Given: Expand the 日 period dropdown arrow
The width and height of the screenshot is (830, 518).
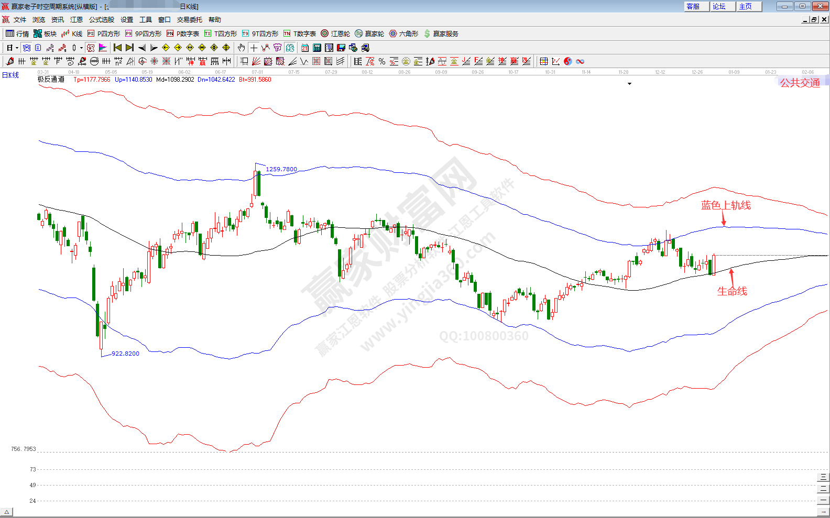Looking at the screenshot, I should [x=17, y=48].
